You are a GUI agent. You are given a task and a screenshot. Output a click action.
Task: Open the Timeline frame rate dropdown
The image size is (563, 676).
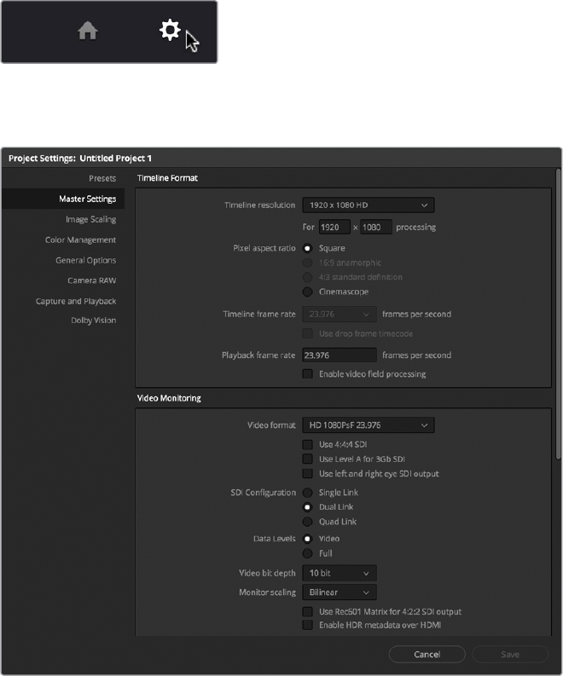point(340,315)
